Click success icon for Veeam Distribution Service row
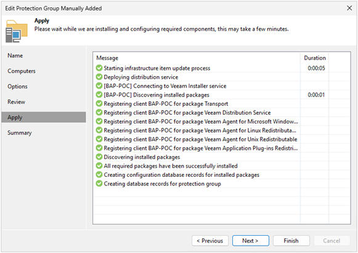Image resolution: width=358 pixels, height=253 pixels. [99, 112]
